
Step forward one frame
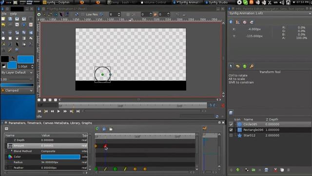pos(65,111)
